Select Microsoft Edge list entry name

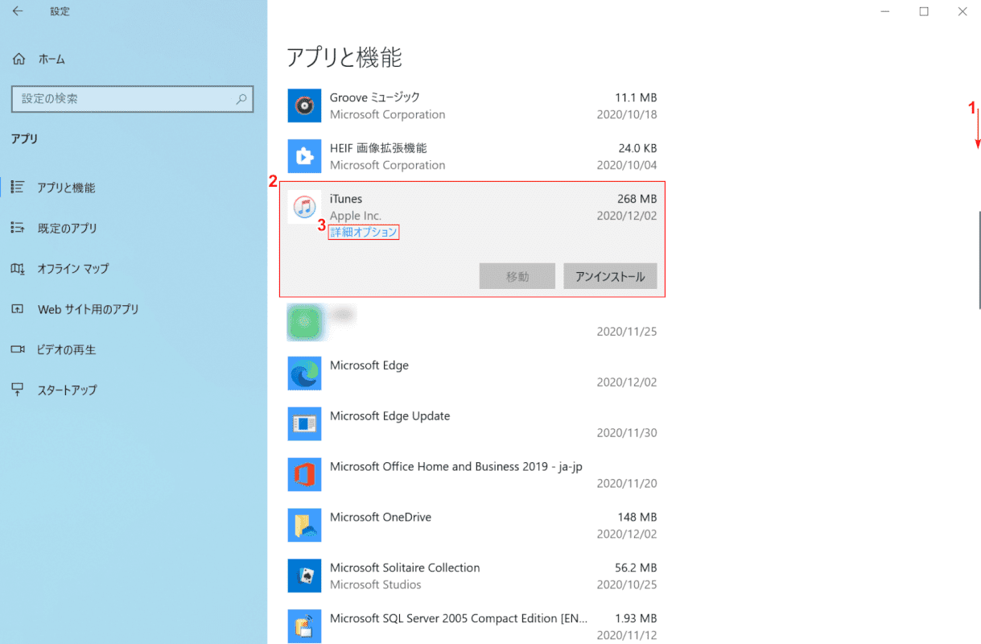coord(369,365)
